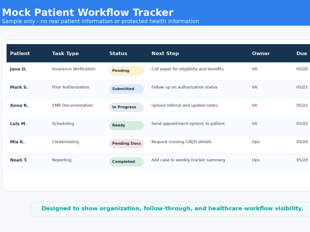
Task: Click the VA owner cell in Jane D. row
Action: point(255,69)
